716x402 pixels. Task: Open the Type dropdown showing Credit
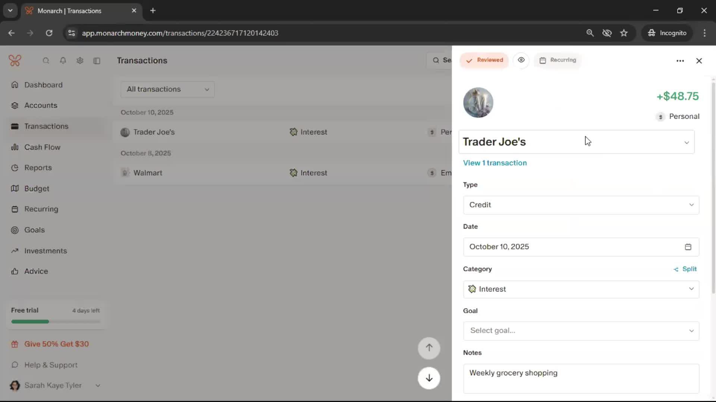click(581, 205)
